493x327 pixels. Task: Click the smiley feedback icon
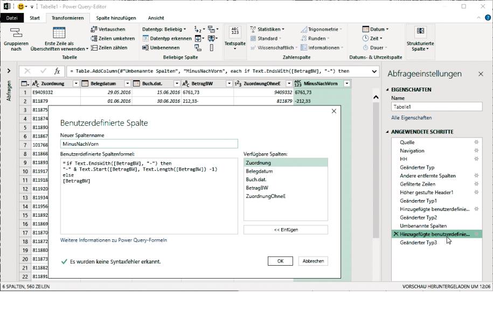pos(21,6)
